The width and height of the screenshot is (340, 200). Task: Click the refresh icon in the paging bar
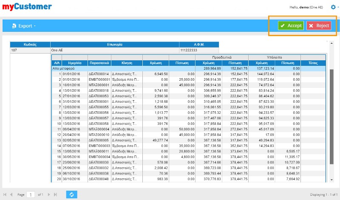71,194
